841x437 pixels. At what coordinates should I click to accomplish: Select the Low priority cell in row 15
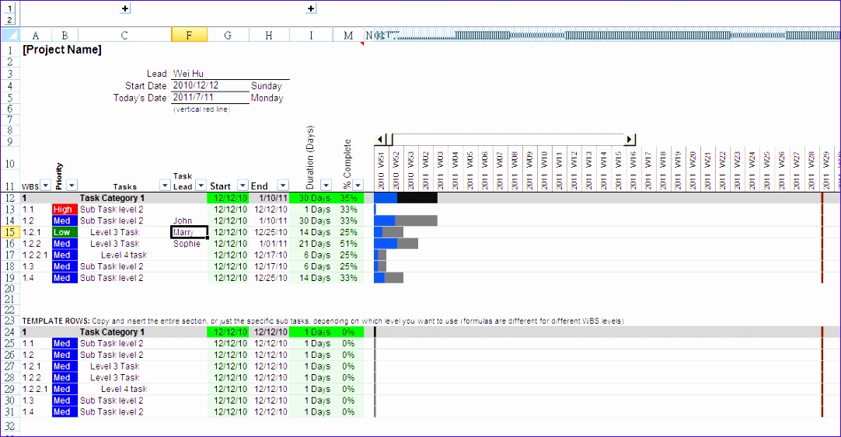[65, 232]
